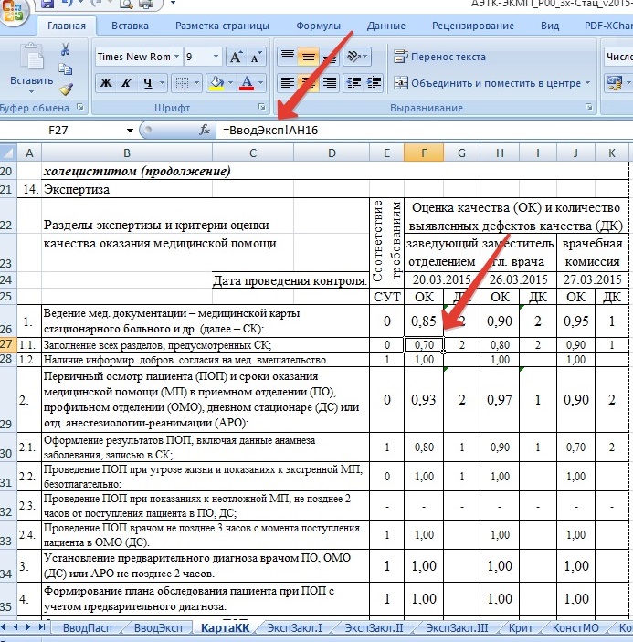
Task: Open the Рецензирование tab
Action: tap(473, 26)
